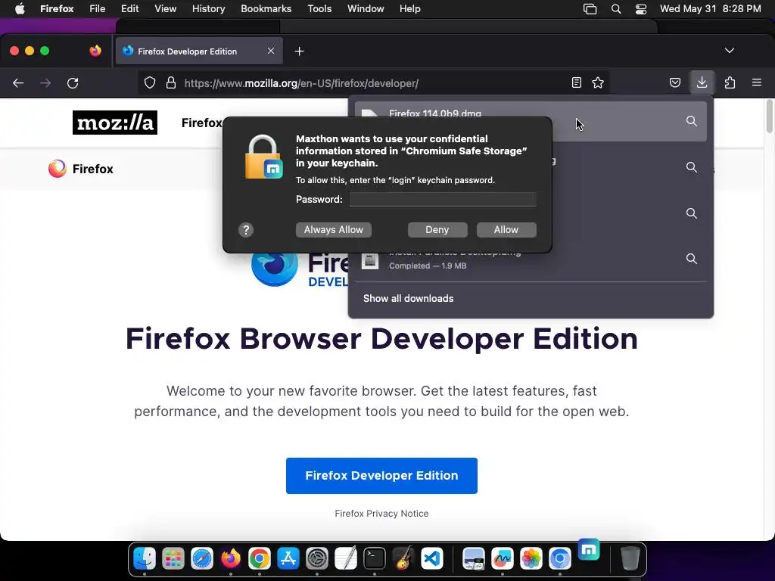The image size is (775, 581).
Task: Click the second download's magnifier icon
Action: pyautogui.click(x=692, y=167)
